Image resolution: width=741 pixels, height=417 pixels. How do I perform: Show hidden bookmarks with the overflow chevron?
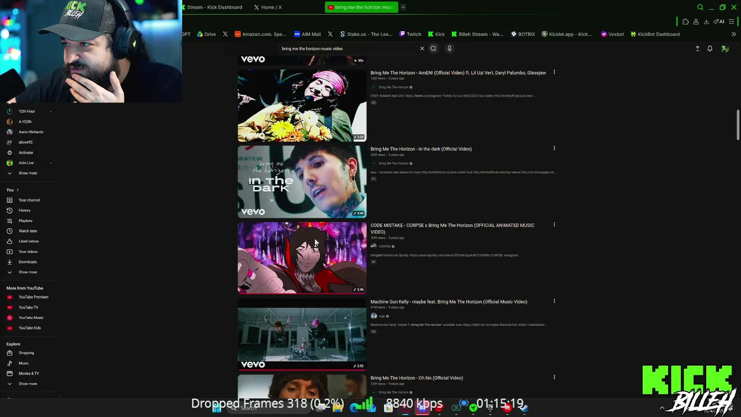[x=733, y=34]
